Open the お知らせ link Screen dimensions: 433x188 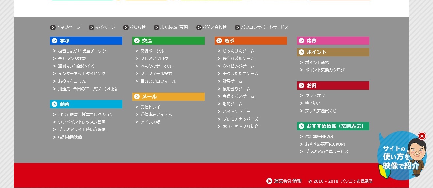(x=137, y=27)
